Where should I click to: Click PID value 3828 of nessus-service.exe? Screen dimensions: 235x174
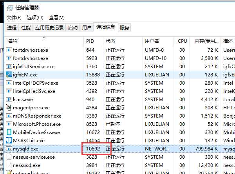point(92,157)
